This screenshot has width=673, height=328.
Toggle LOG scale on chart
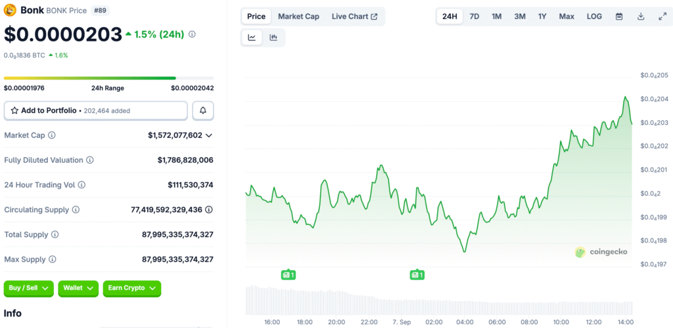594,16
